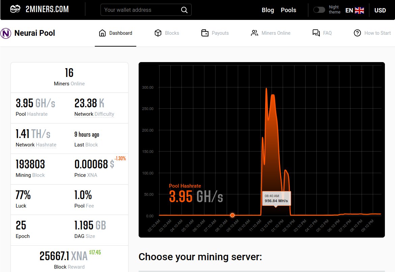The height and width of the screenshot is (272, 395).
Task: Click into the wallet address field
Action: (146, 10)
